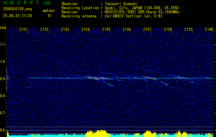The width and height of the screenshot is (216, 137).
Task: Click the red meteor echo near 2137
Action: [x=149, y=78]
